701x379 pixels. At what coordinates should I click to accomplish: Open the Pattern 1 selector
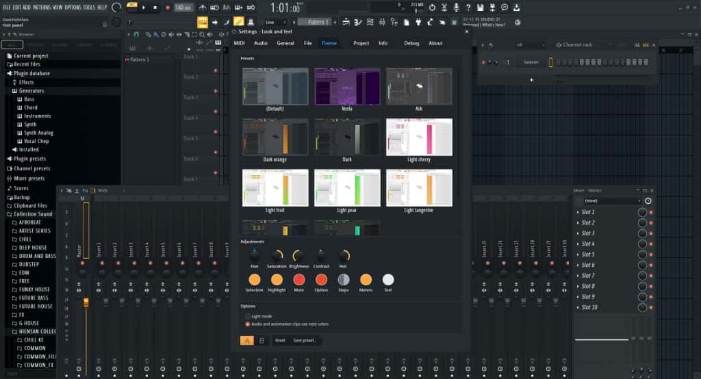(x=315, y=22)
